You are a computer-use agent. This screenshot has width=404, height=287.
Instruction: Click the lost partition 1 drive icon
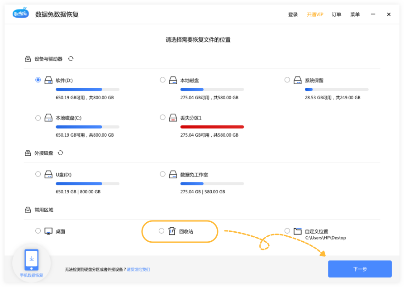pos(173,118)
